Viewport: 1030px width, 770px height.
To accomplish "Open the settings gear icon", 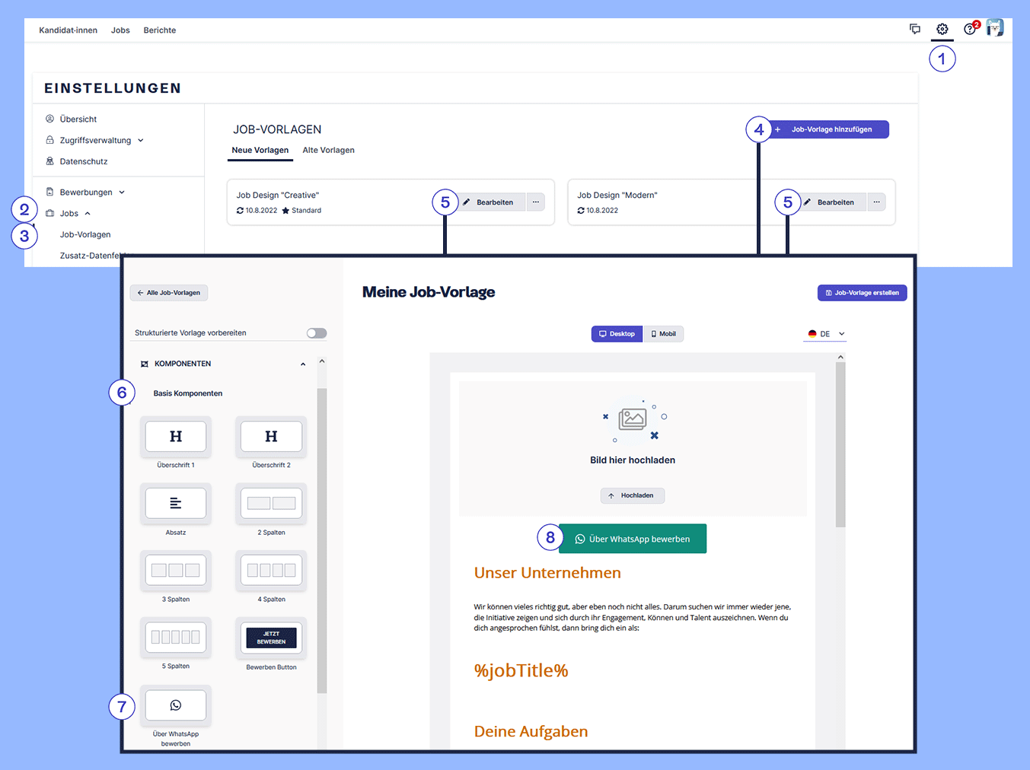I will [x=942, y=30].
